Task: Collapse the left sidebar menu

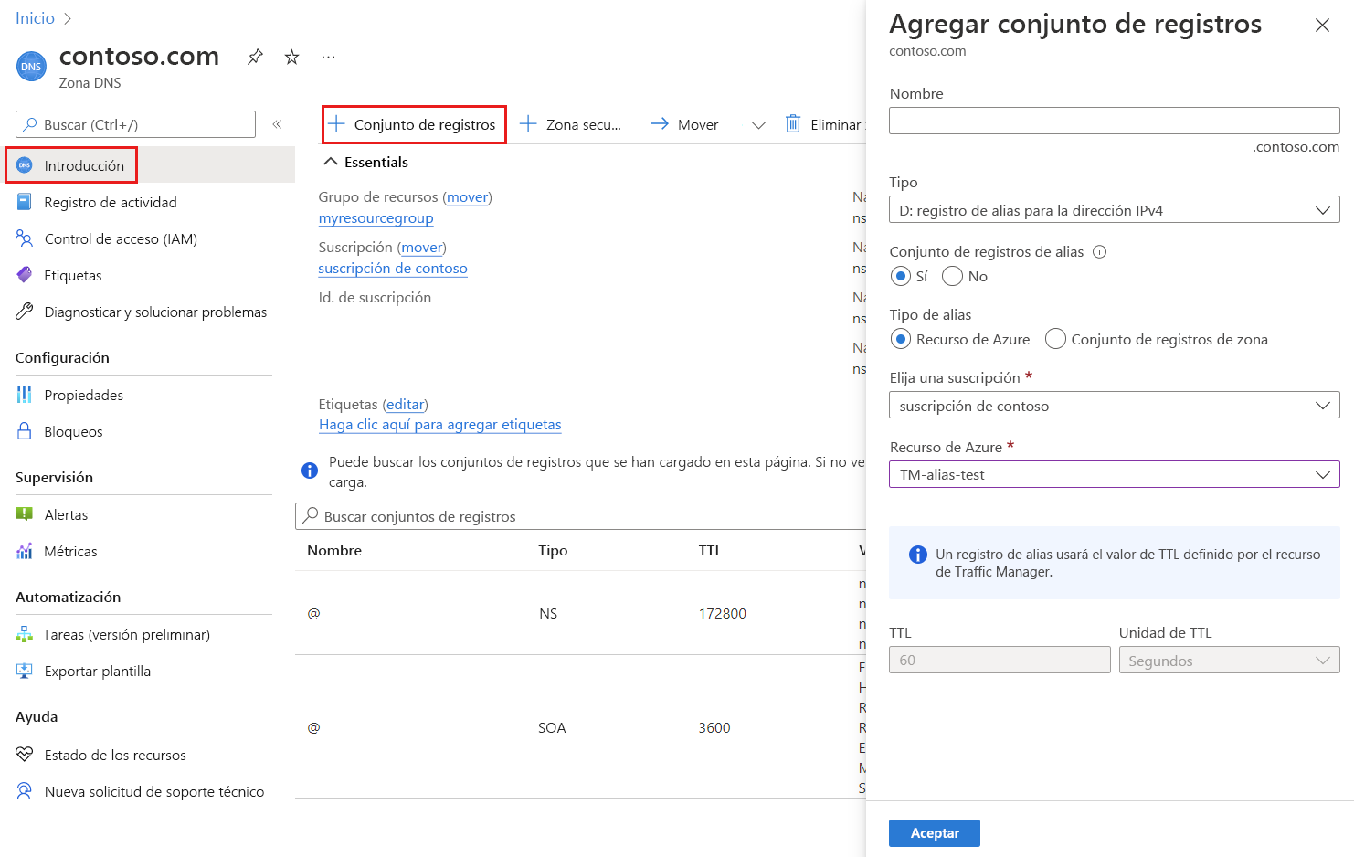Action: [277, 124]
